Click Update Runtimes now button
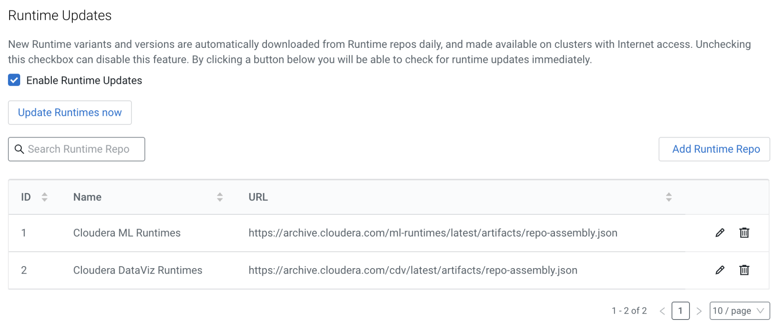The width and height of the screenshot is (779, 329). coord(70,113)
